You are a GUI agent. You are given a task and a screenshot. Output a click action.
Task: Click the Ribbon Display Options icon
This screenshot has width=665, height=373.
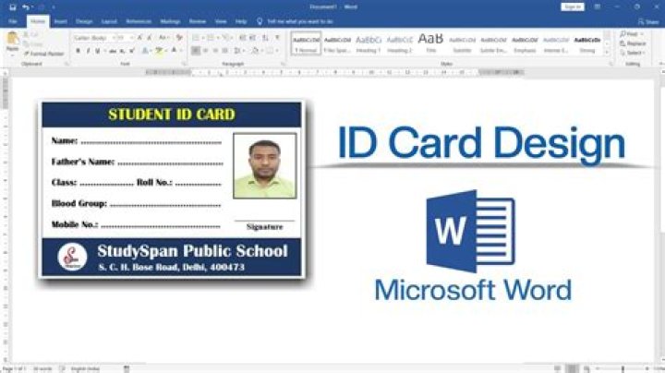(598, 6)
